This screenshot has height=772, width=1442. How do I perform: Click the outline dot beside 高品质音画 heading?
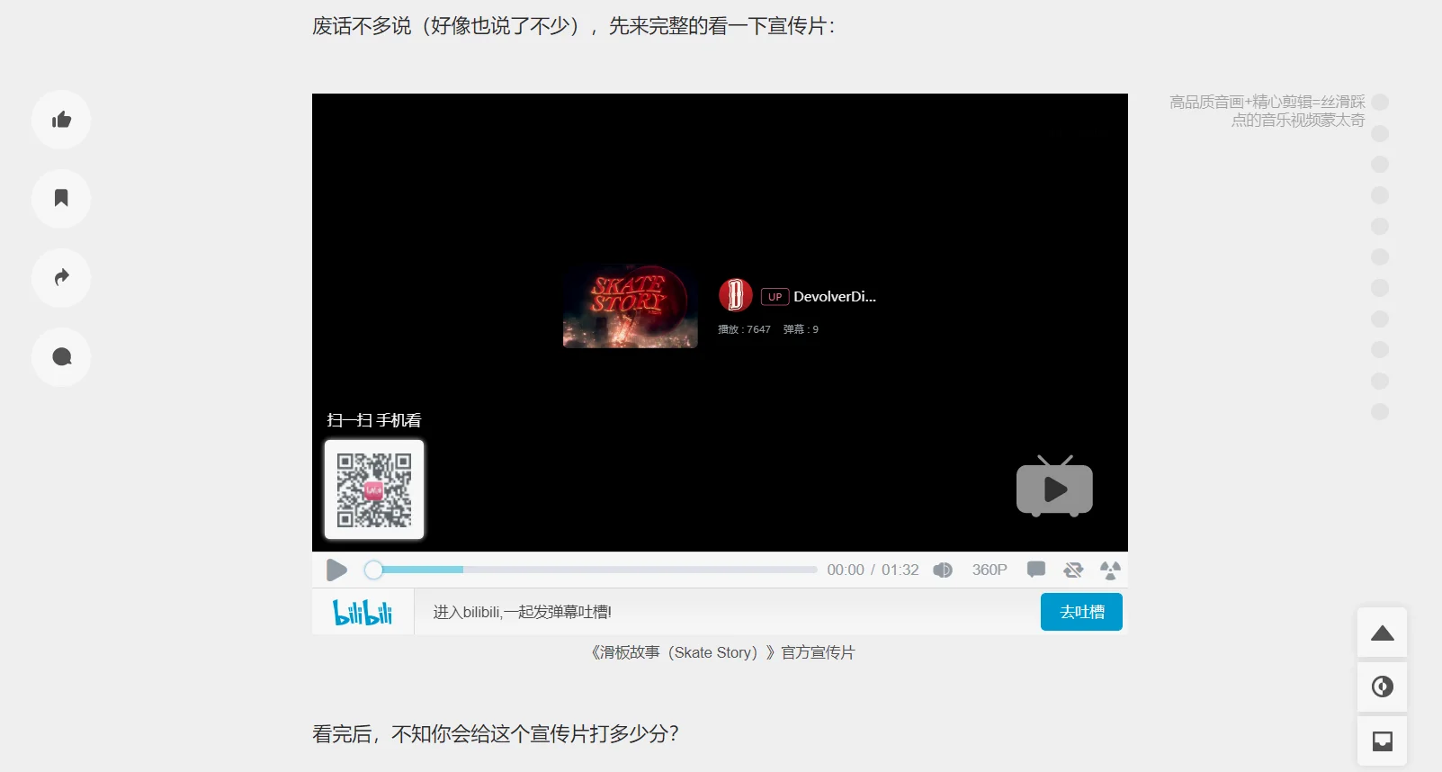[1380, 103]
